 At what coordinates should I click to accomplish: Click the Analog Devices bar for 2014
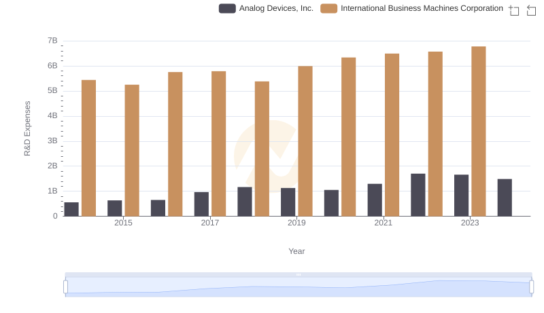71,209
